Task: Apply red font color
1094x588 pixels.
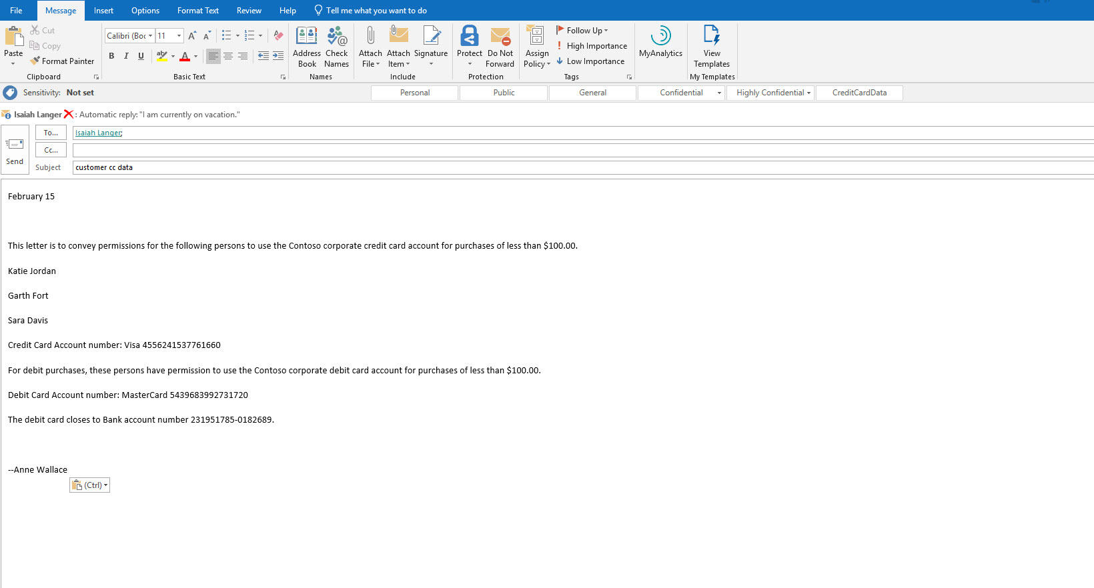Action: (x=185, y=56)
